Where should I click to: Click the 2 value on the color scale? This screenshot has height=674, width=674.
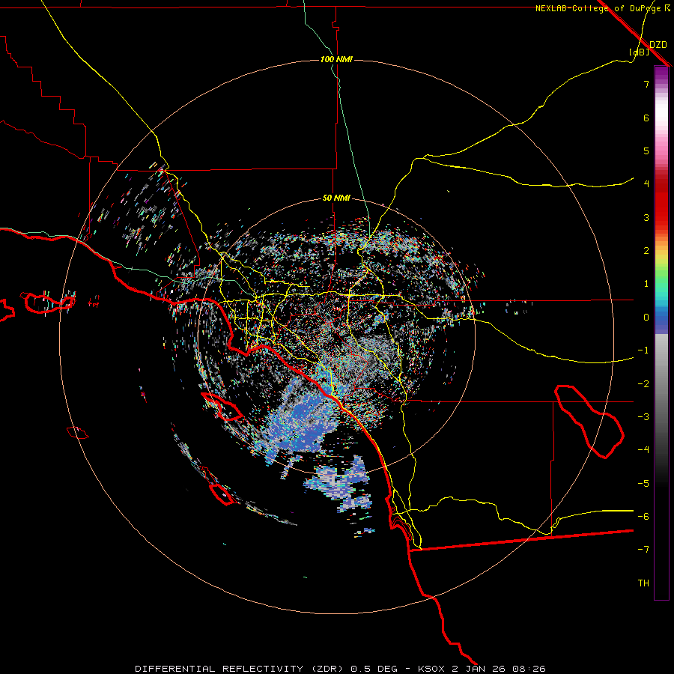tap(646, 251)
